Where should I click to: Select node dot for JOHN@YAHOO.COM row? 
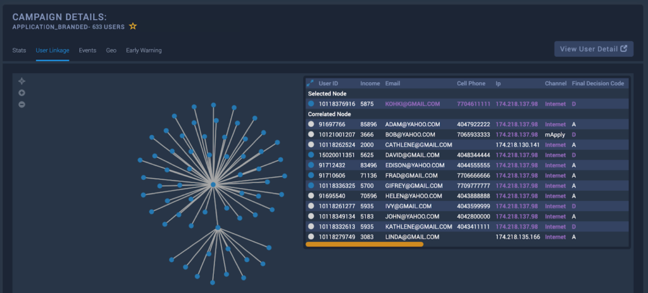[311, 216]
